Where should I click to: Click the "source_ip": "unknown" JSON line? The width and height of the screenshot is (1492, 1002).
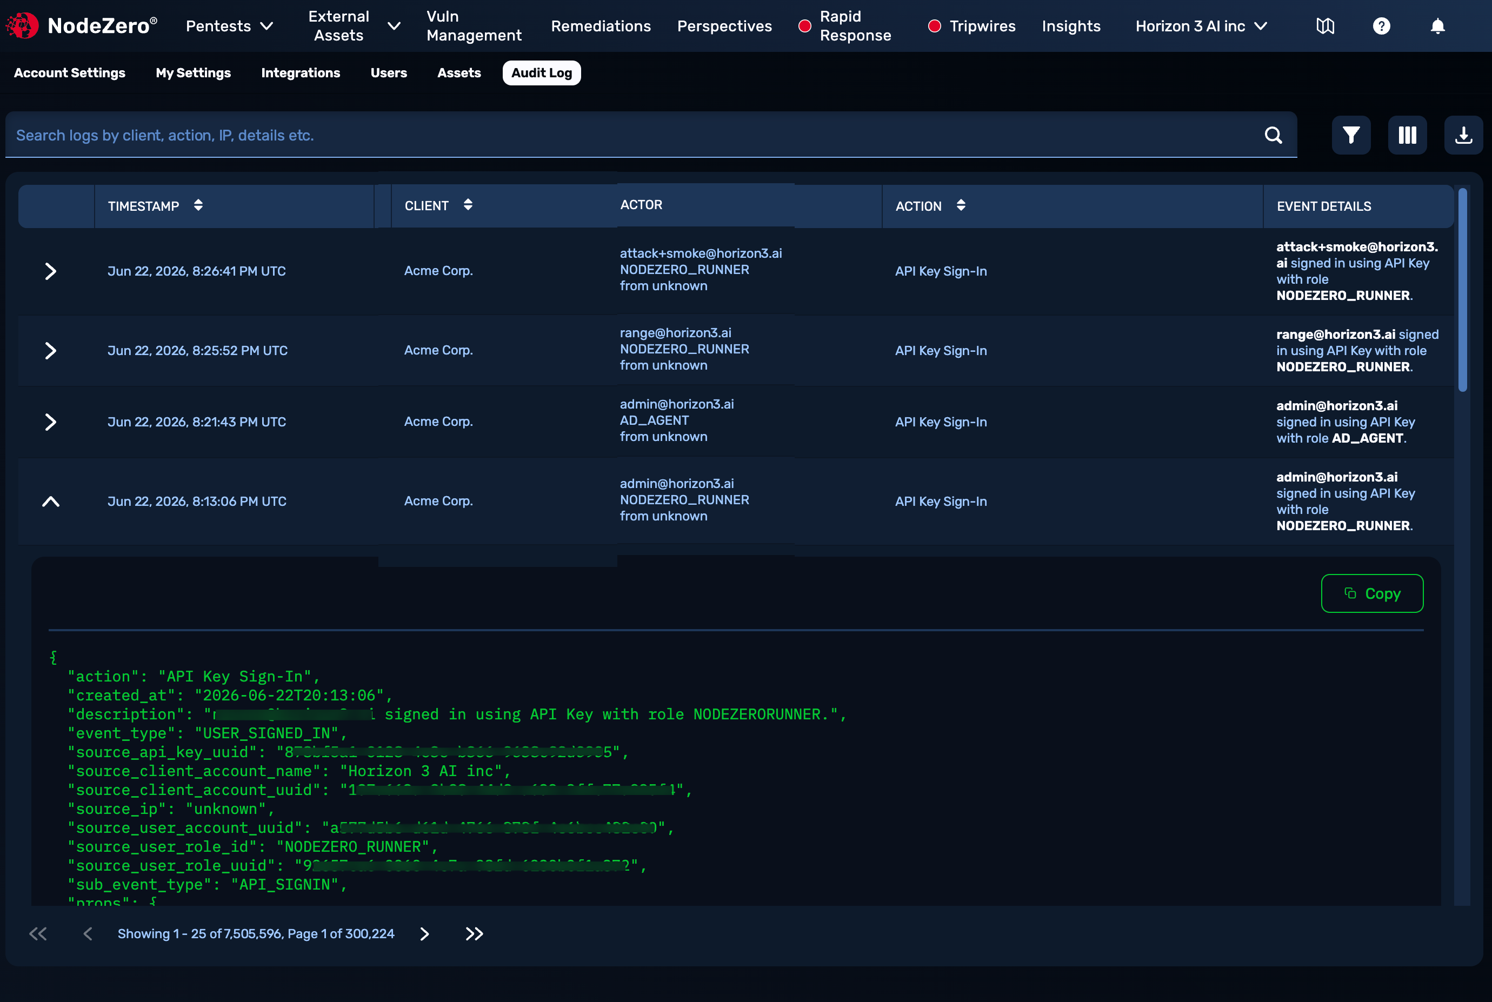pos(171,809)
